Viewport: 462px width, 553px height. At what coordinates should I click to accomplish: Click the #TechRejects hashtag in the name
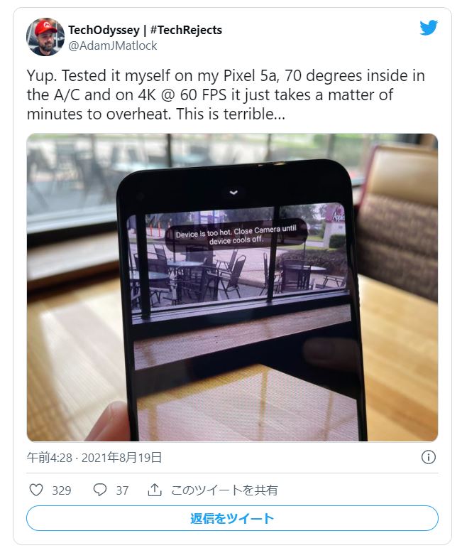click(186, 30)
